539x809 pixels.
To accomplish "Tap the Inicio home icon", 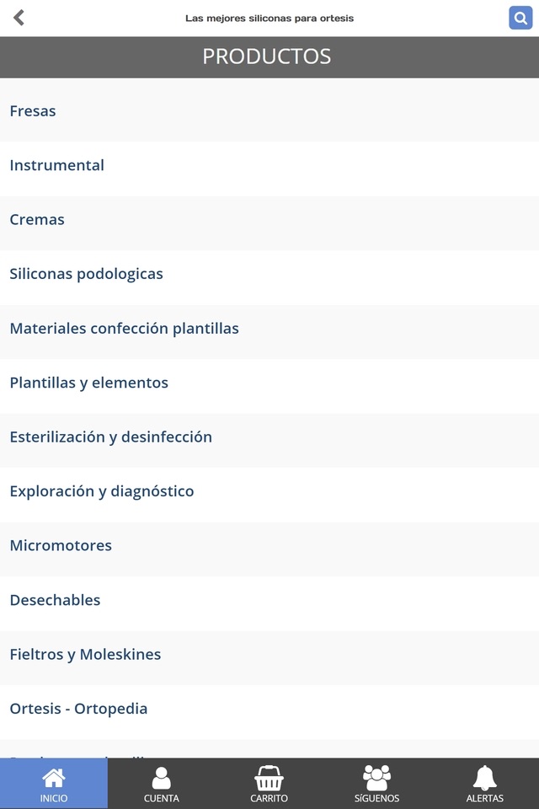I will [54, 778].
